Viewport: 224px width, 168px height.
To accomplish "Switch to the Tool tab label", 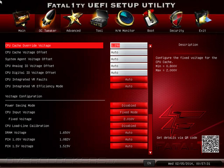I will (x=99, y=30).
